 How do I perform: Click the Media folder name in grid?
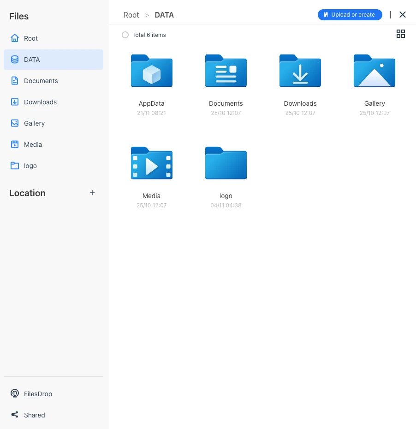(152, 196)
